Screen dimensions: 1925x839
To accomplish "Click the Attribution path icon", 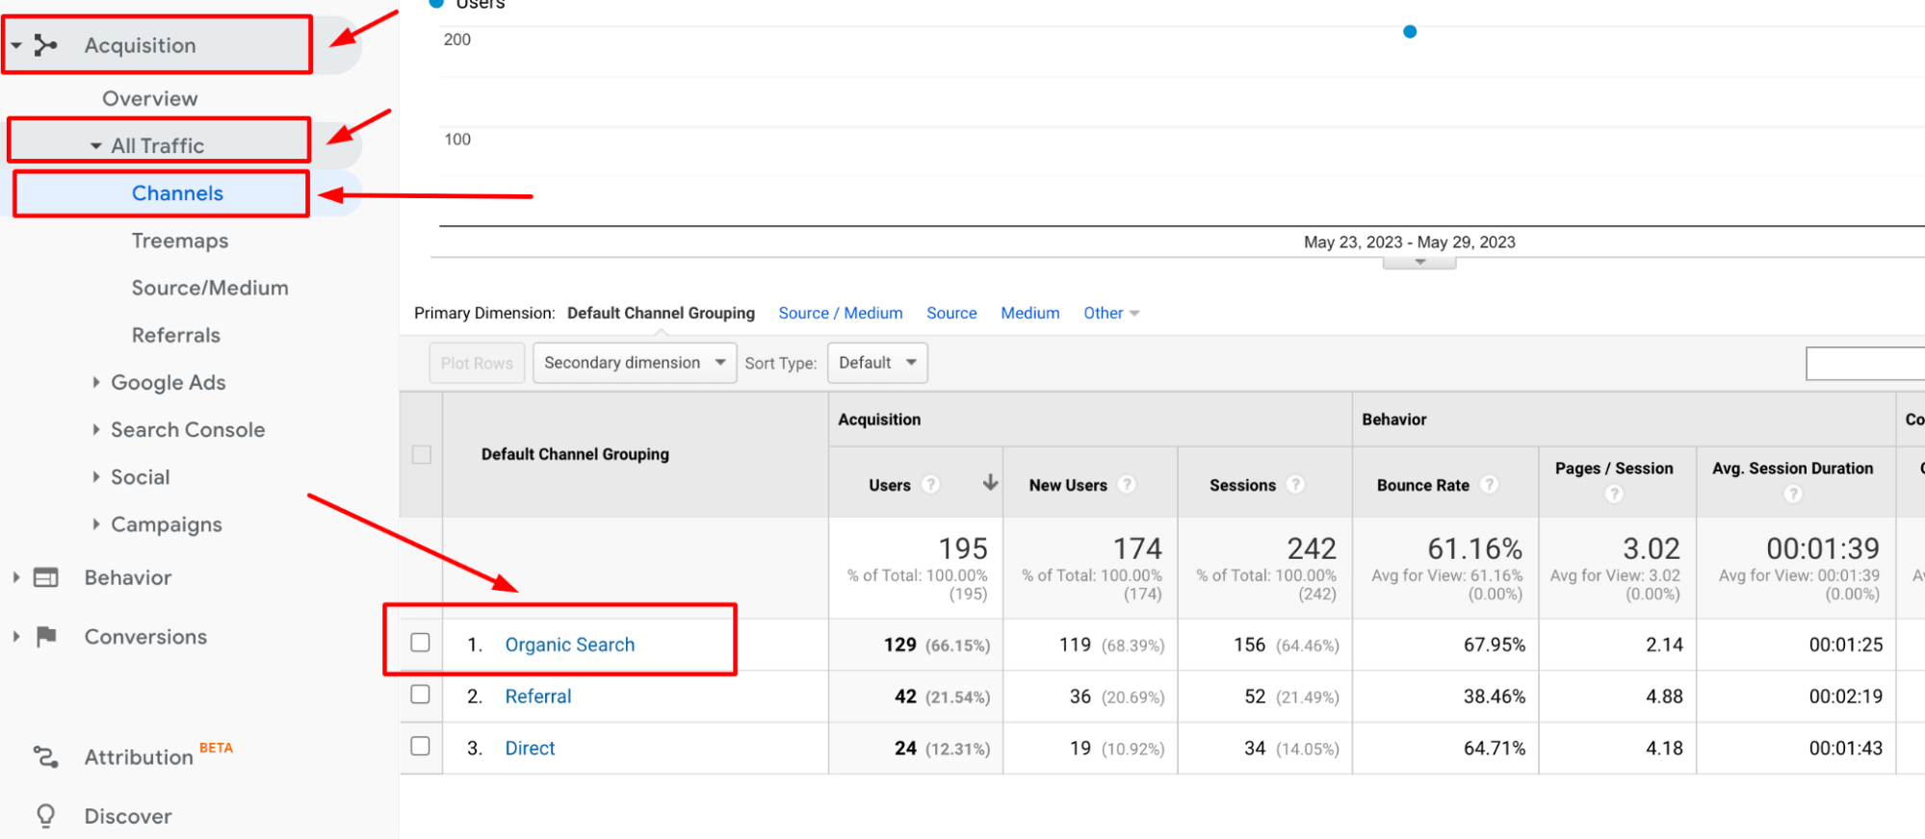I will (46, 757).
